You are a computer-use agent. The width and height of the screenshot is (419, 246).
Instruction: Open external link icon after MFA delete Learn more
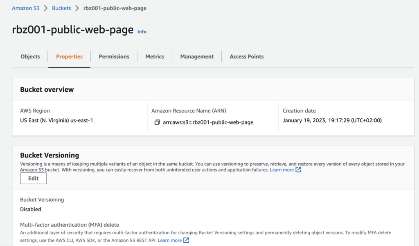click(x=186, y=240)
